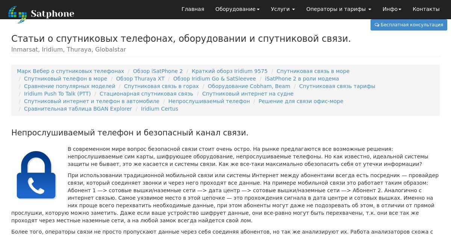Open Спутниковая связь в горах article
Viewport: 451px width, 237px height.
coord(161,86)
